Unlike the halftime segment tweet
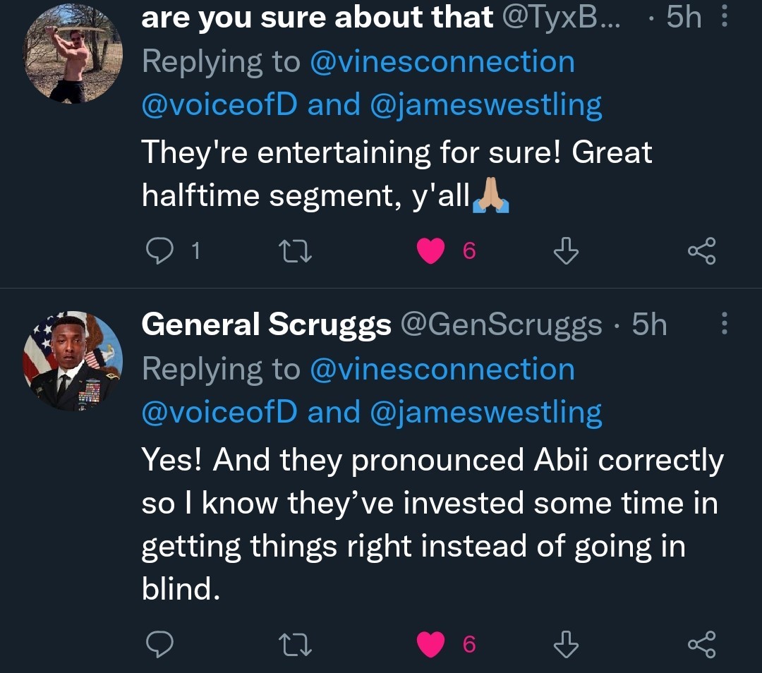 430,251
